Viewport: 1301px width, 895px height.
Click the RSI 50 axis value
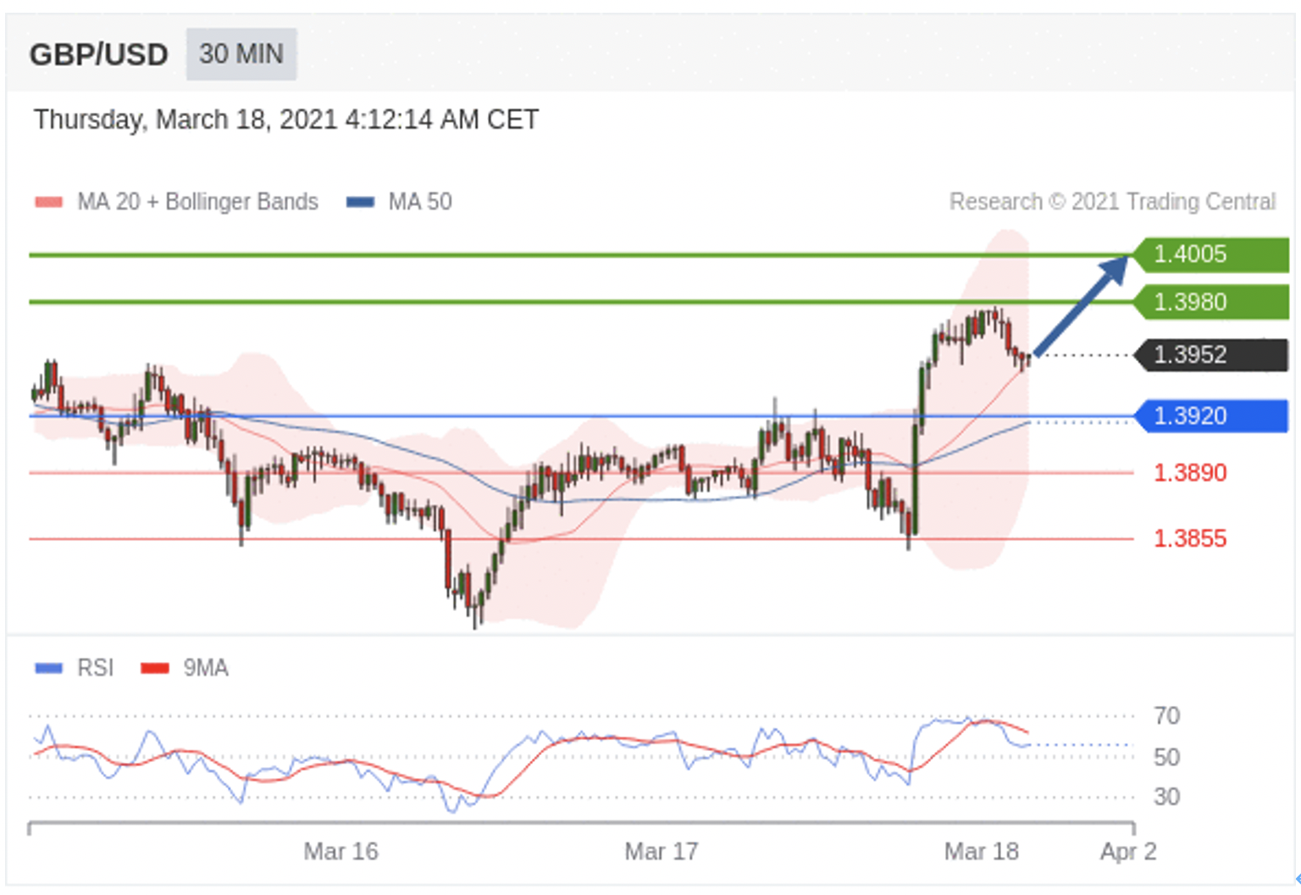click(1166, 757)
